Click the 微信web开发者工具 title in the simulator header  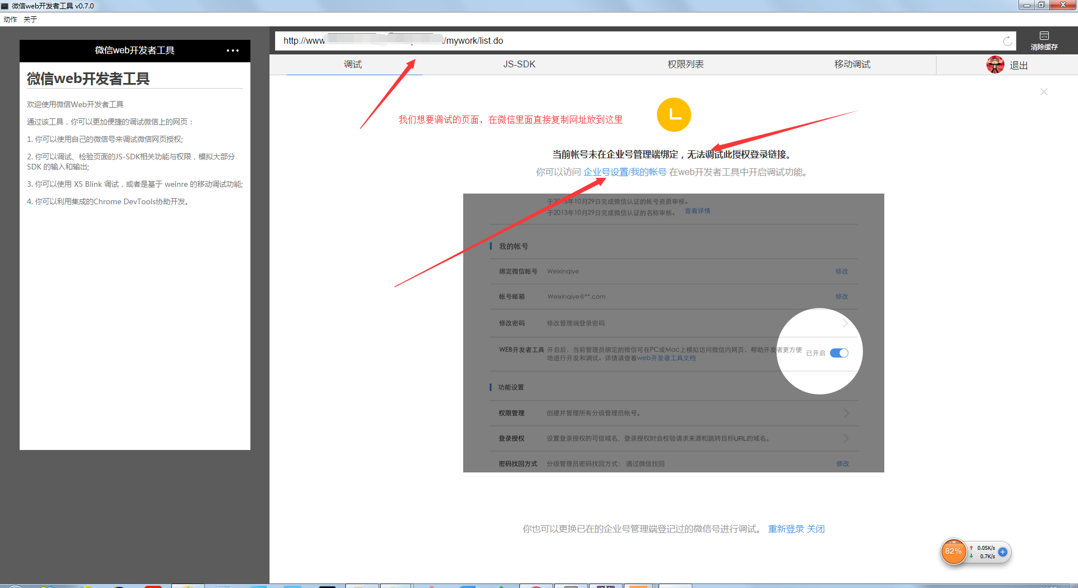coord(135,50)
